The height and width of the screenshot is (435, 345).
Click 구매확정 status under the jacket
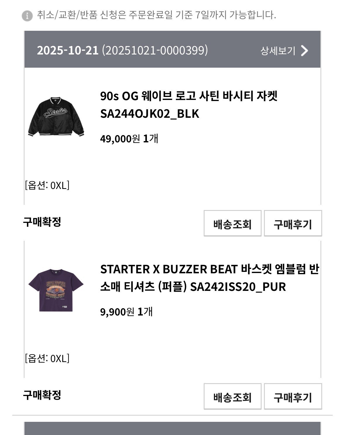42,222
